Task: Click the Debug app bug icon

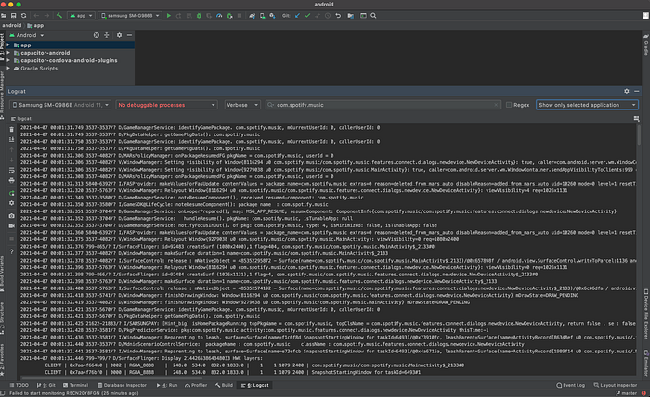Action: pos(199,16)
